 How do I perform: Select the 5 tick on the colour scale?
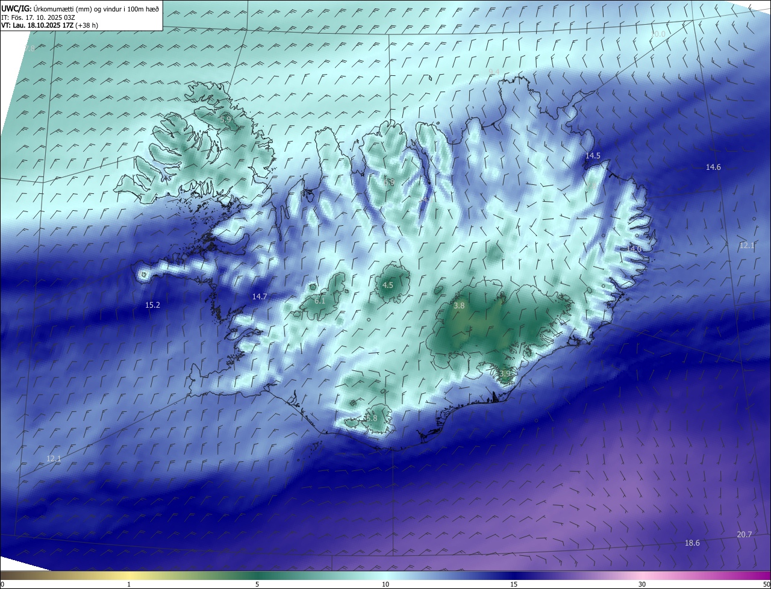tap(257, 584)
